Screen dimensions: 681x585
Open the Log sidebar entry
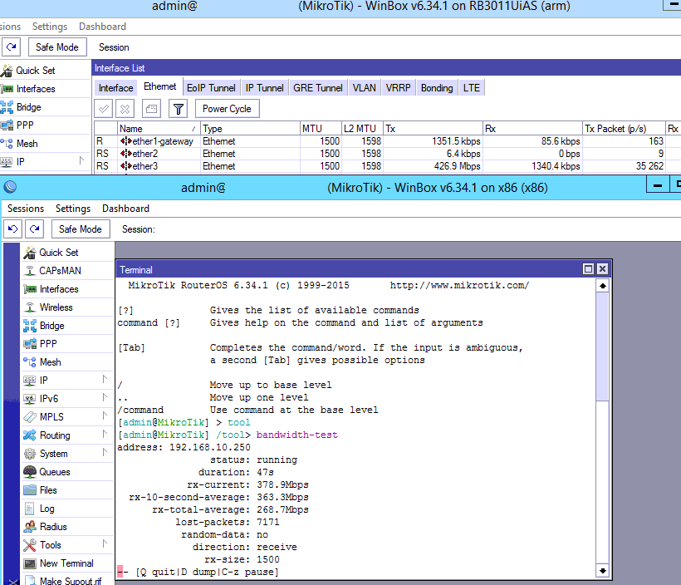(x=47, y=509)
